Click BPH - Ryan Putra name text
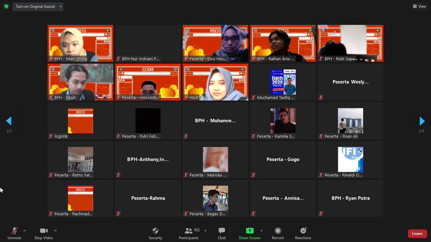The height and width of the screenshot is (242, 431). coord(351,198)
